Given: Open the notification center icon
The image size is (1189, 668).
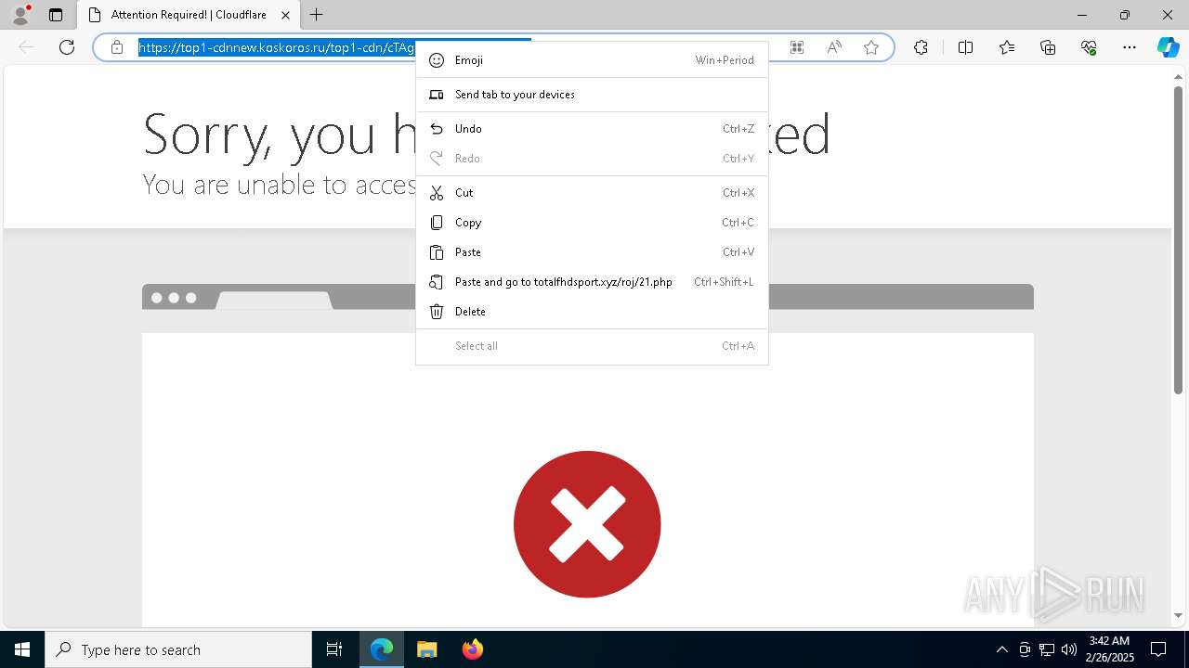Looking at the screenshot, I should coord(1158,649).
